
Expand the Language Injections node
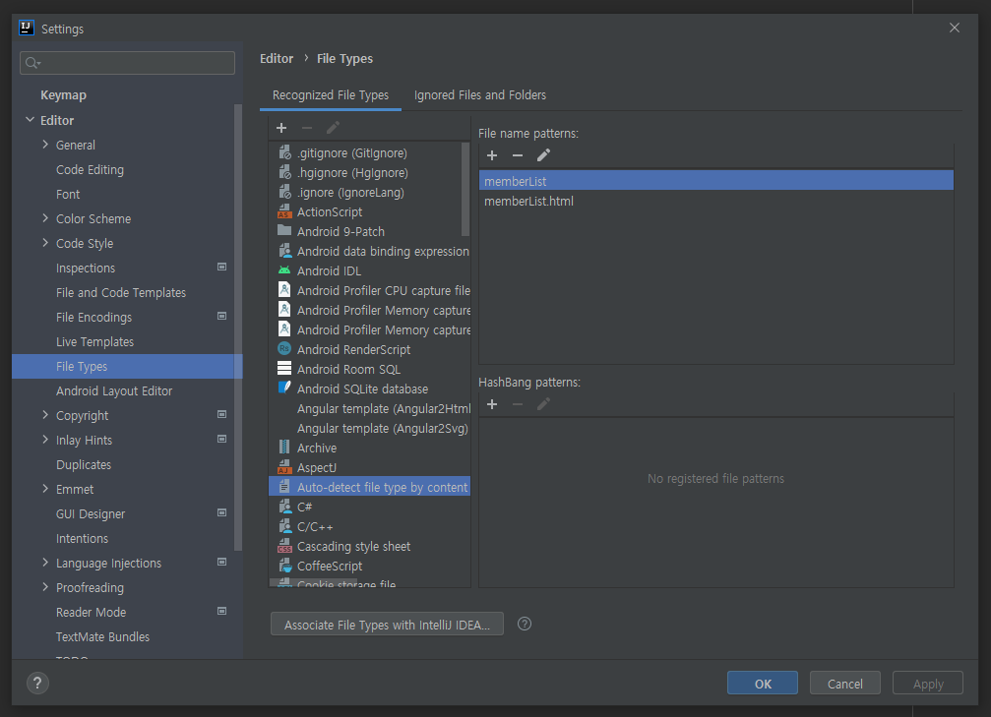pyautogui.click(x=45, y=563)
